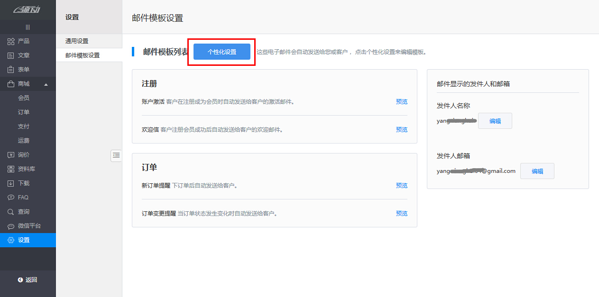Image resolution: width=599 pixels, height=297 pixels.
Task: Collapse the settings panel with the side handle
Action: (x=116, y=155)
